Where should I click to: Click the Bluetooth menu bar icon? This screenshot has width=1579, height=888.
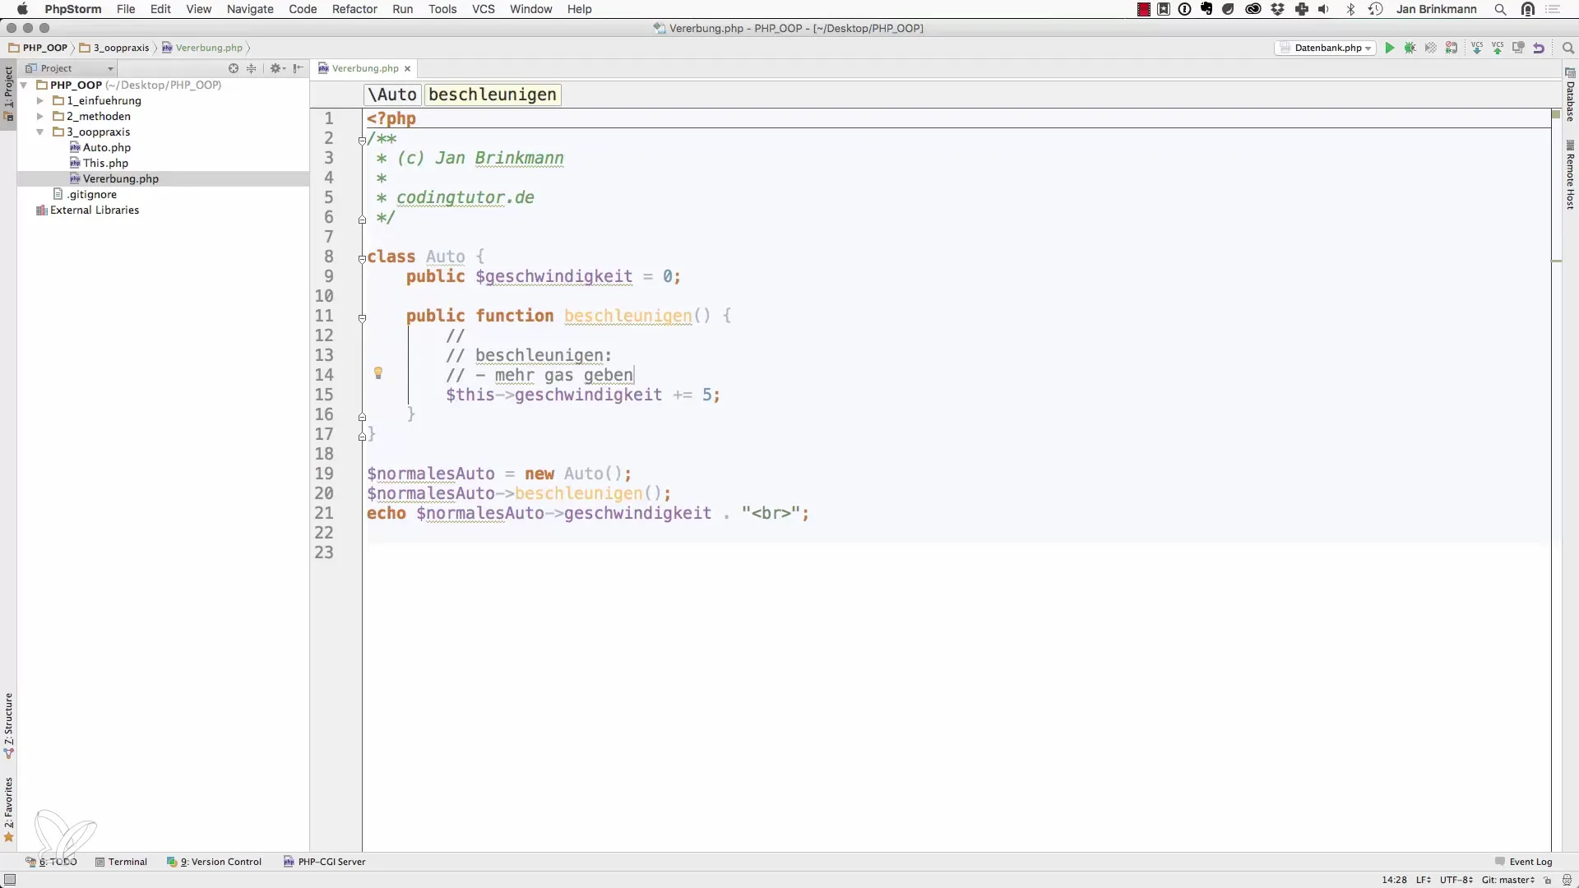pyautogui.click(x=1350, y=9)
